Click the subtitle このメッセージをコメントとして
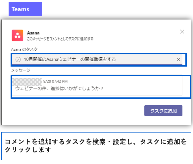The image size is (193, 164). tap(60, 39)
